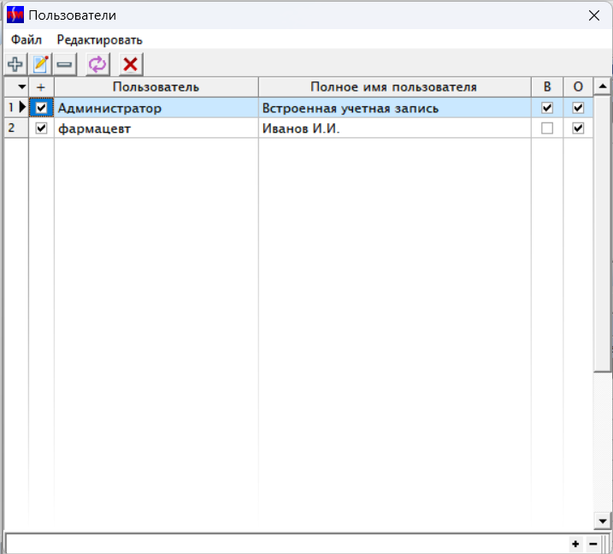The image size is (613, 554).
Task: Uncheck column О for фармацевт
Action: pos(578,128)
